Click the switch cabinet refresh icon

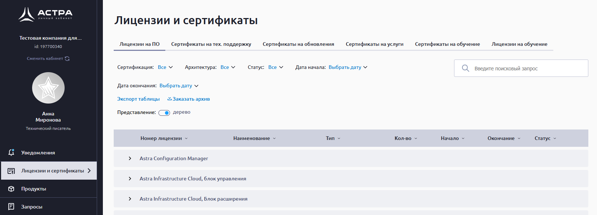pyautogui.click(x=67, y=58)
